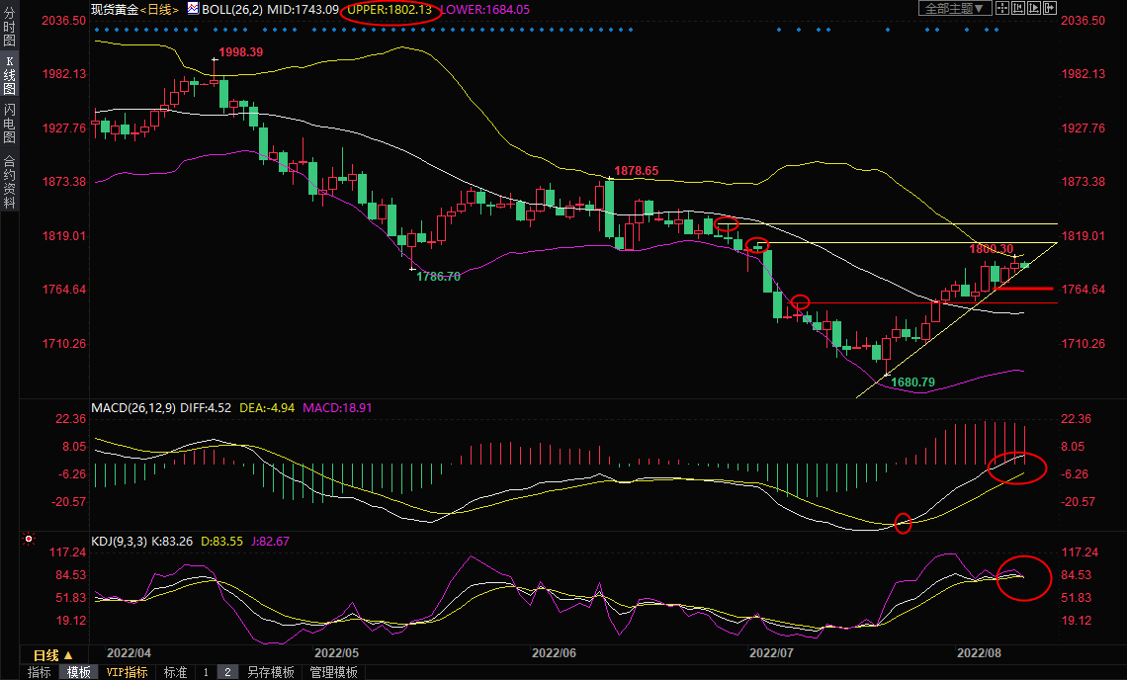The width and height of the screenshot is (1127, 680).
Task: Click the chart playback icon with play arrow
Action: [1034, 9]
